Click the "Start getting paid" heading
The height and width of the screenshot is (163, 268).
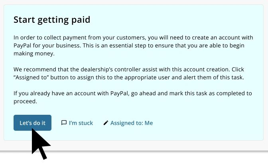coord(52,20)
